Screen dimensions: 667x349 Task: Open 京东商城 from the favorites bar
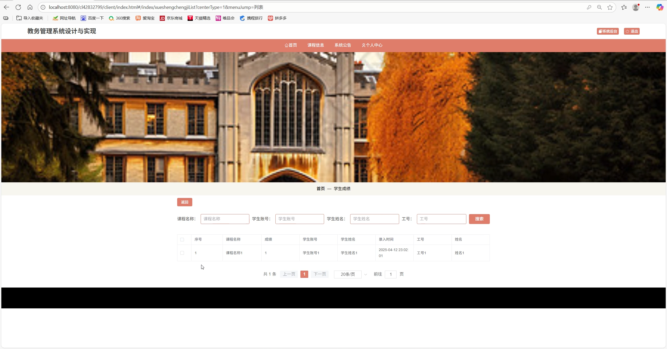coord(171,18)
